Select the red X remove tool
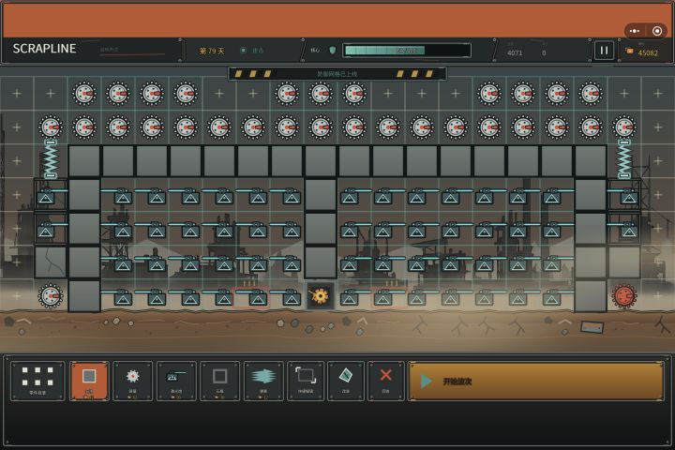 [386, 381]
